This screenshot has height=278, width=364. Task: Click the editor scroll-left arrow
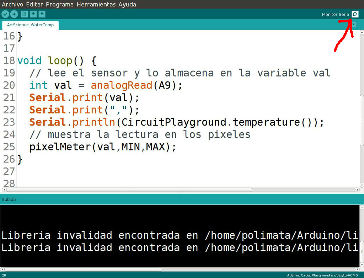[4, 190]
